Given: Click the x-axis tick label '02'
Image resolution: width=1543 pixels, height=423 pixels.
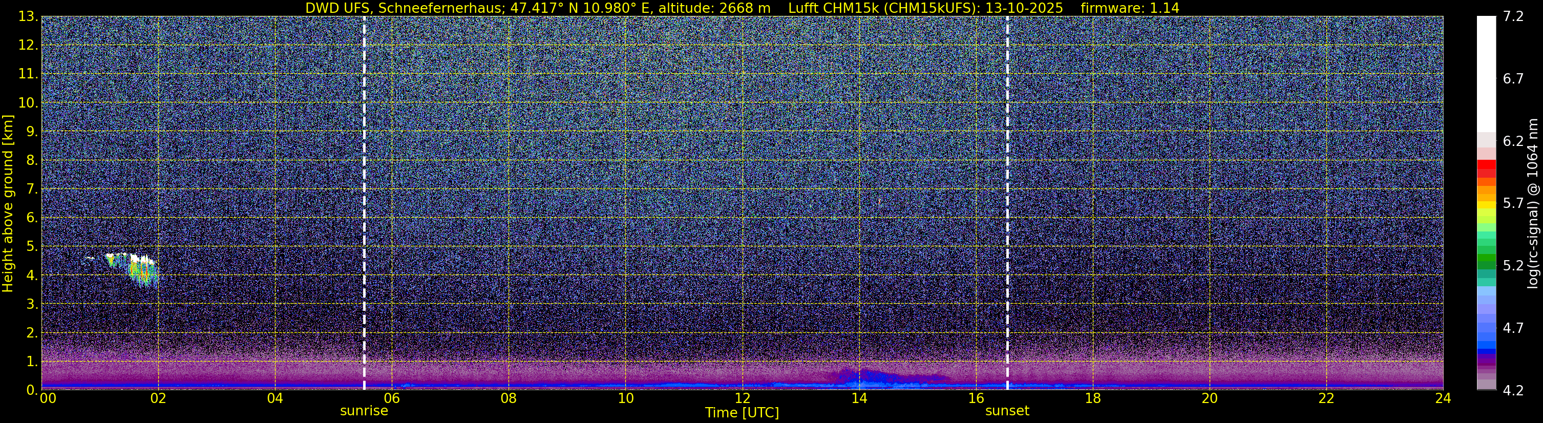Looking at the screenshot, I should click(x=158, y=398).
